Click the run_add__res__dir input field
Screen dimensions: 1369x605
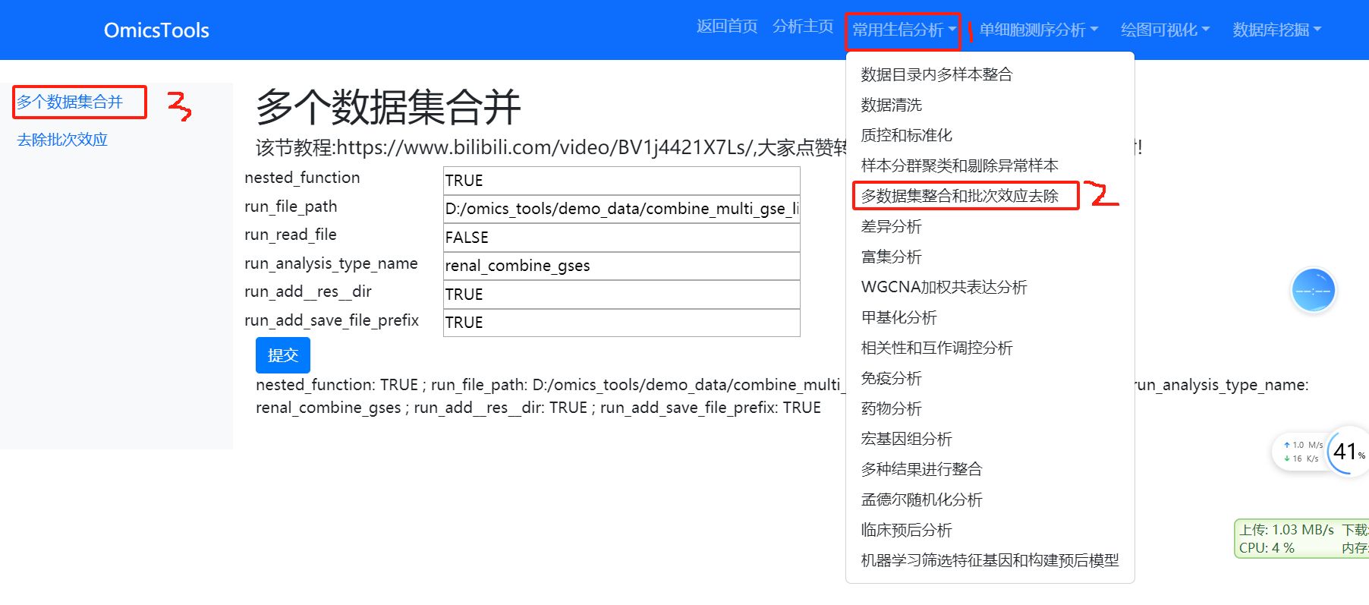pos(622,295)
